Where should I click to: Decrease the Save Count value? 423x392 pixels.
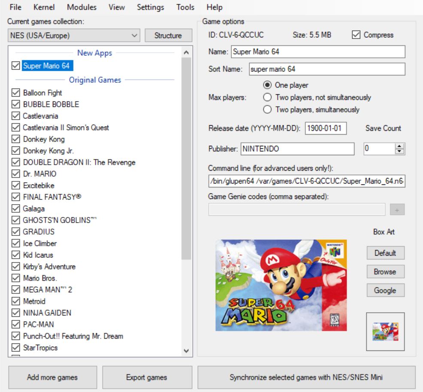pos(399,151)
